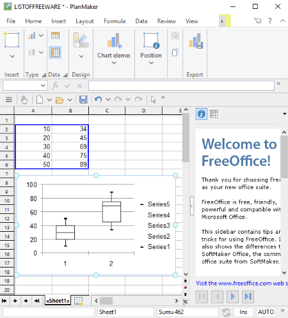Click the undo arrow icon
288x318 pixels.
tap(98, 100)
